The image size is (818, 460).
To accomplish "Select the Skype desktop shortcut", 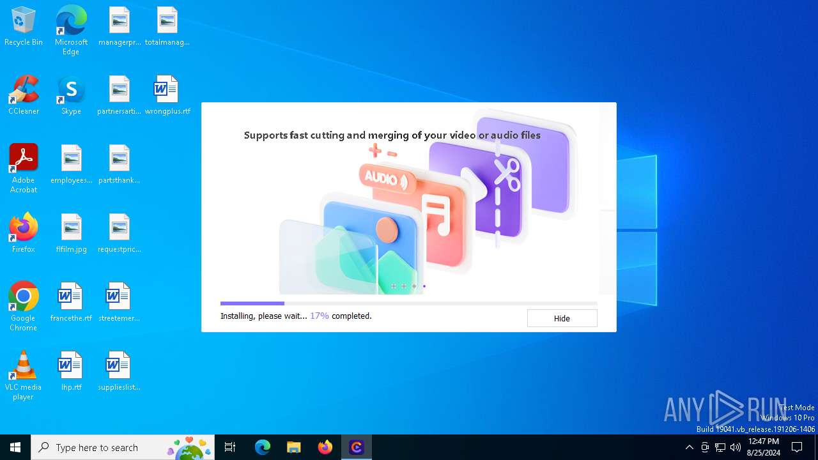I will [71, 96].
